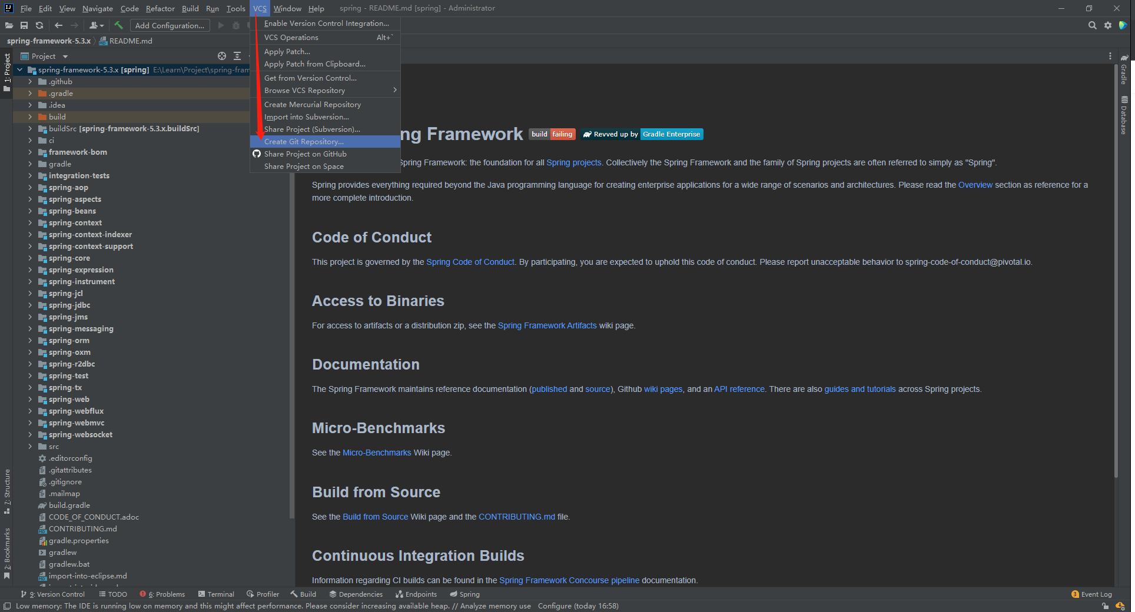1135x612 pixels.
Task: Click Analyze memory use in status bar
Action: [495, 606]
